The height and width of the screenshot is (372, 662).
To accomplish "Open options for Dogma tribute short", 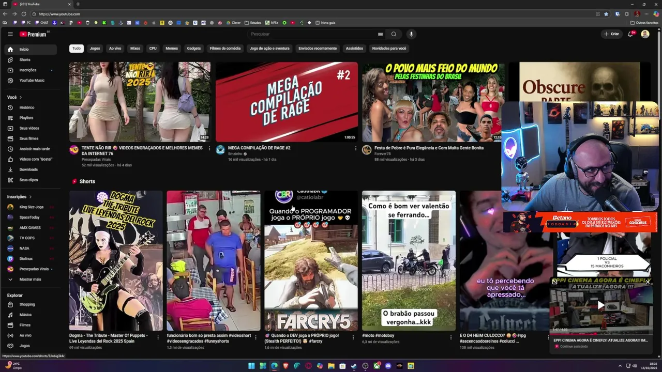I will coord(158,337).
